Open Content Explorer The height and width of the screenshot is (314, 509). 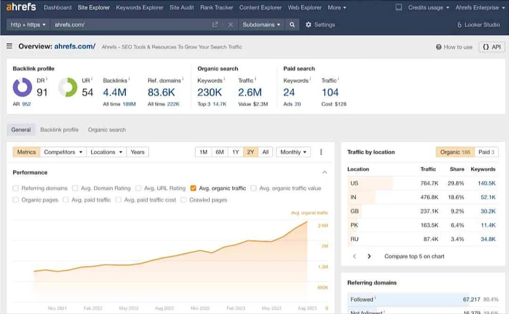(x=260, y=7)
